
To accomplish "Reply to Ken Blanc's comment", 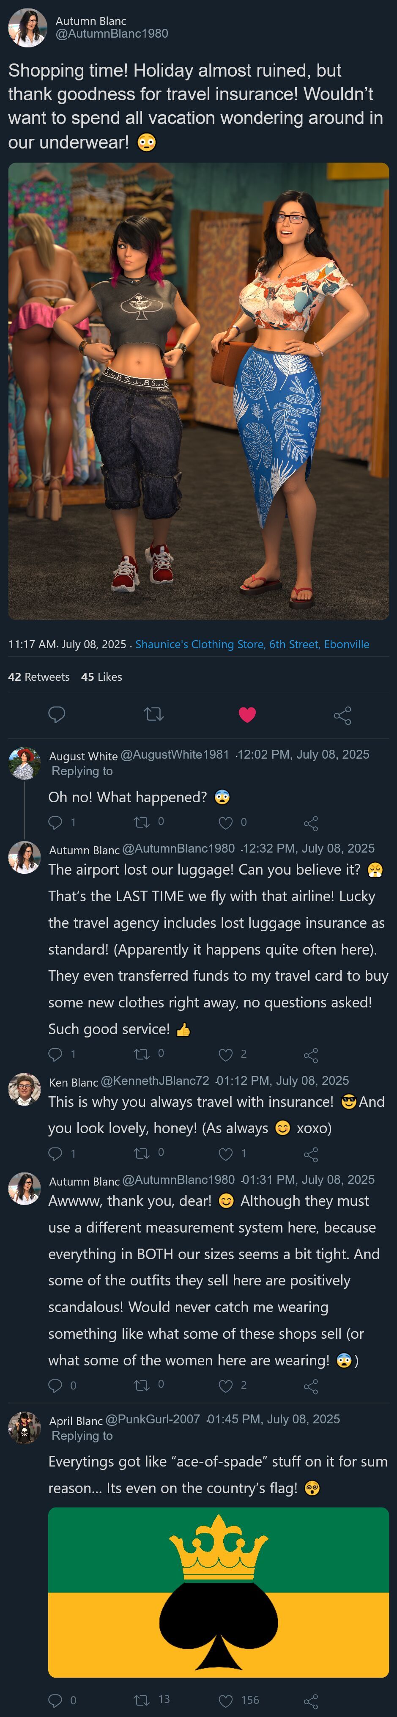I will 55,1153.
